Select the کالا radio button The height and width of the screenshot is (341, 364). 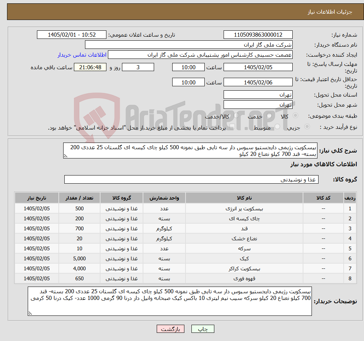coord(296,116)
